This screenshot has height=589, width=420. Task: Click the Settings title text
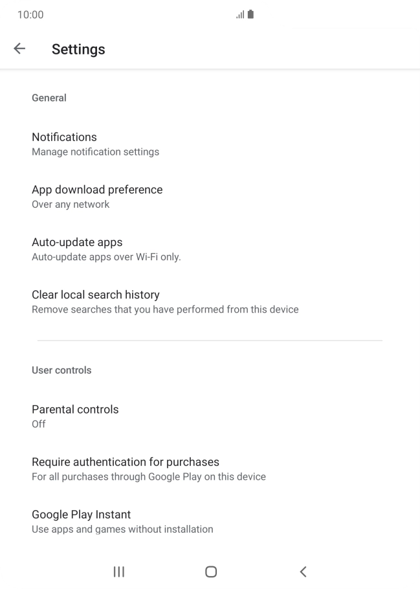(78, 49)
